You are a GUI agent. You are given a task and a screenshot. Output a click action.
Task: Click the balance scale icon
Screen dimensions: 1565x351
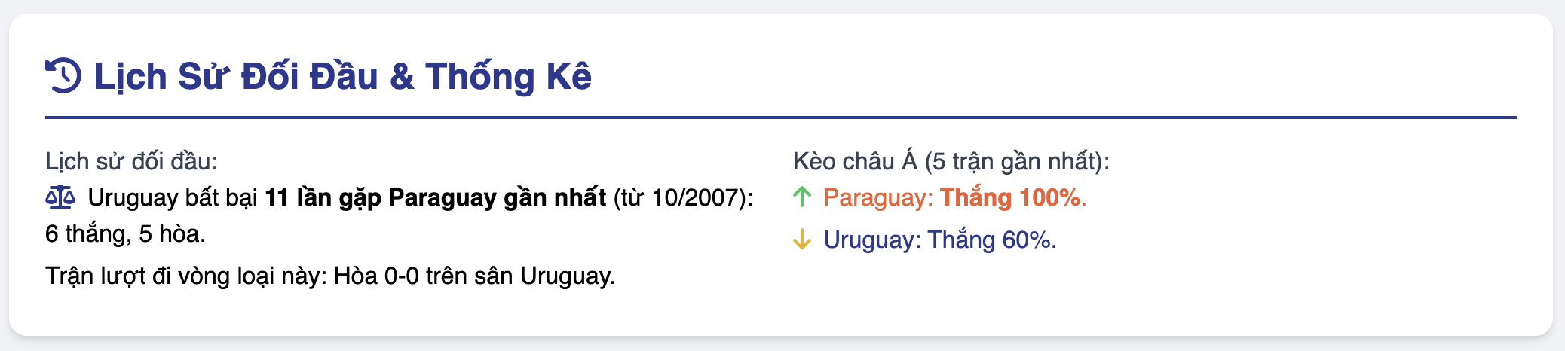coord(60,198)
